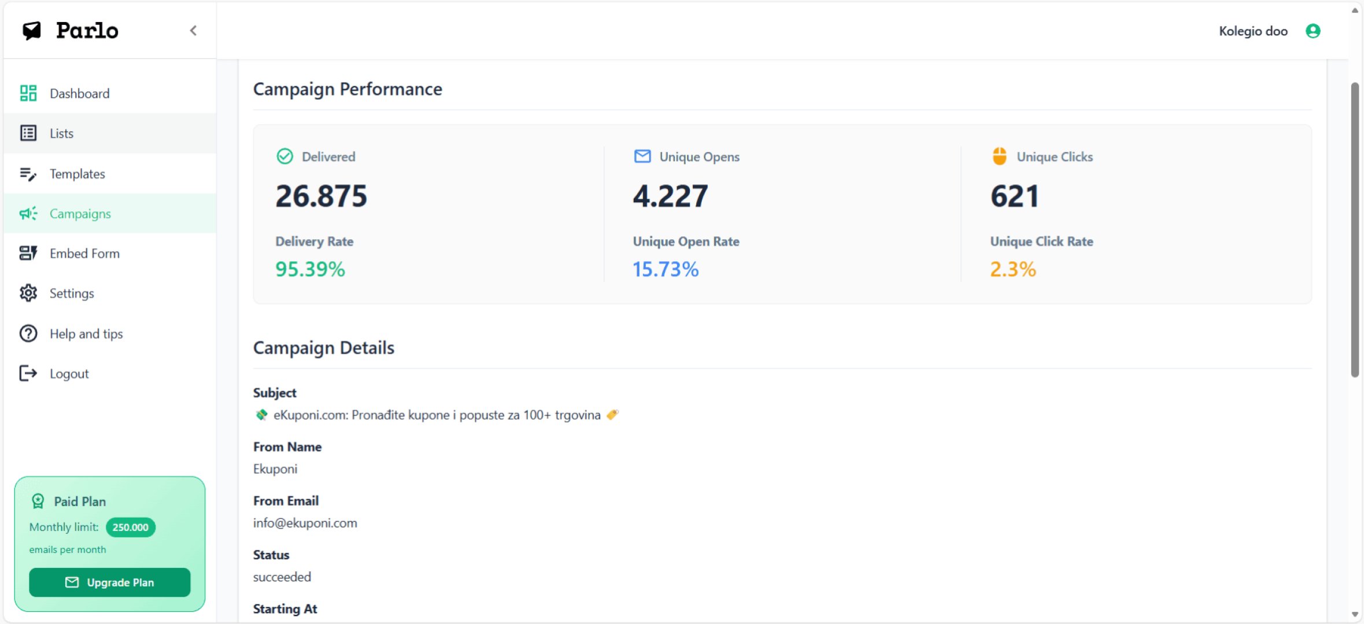Select the Unique Opens envelope icon

(642, 155)
